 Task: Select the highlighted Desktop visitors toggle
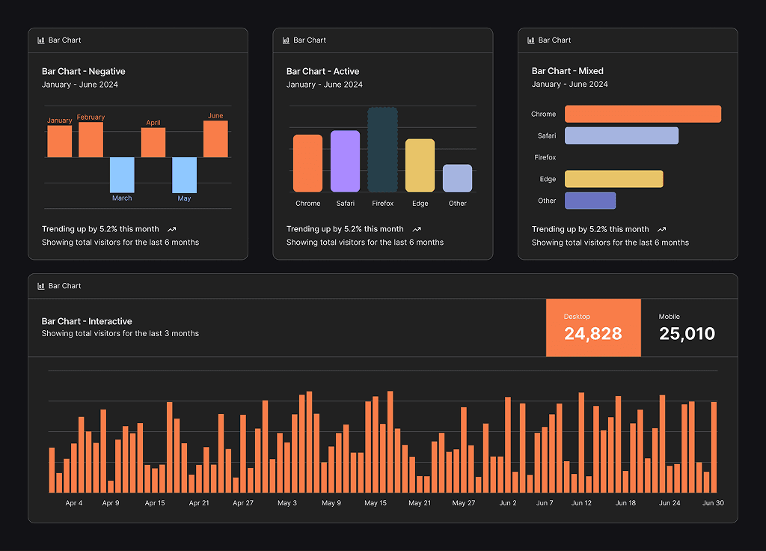[593, 327]
